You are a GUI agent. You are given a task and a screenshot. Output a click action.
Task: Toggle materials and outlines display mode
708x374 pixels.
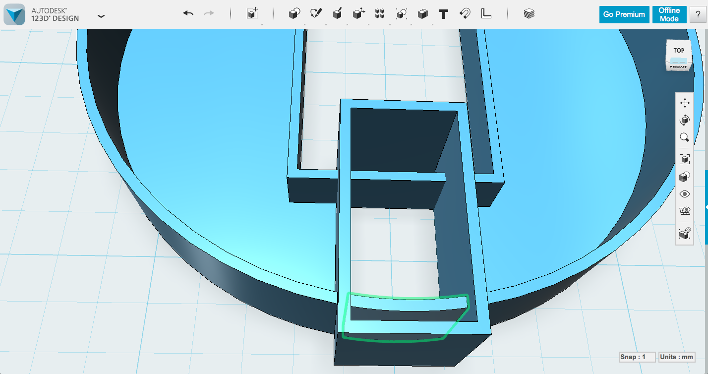[685, 177]
